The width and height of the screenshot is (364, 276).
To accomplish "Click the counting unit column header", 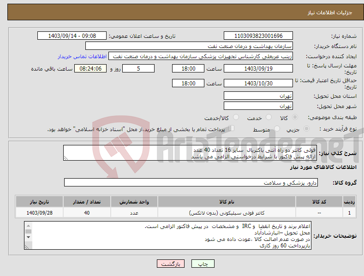I will point(134,202).
